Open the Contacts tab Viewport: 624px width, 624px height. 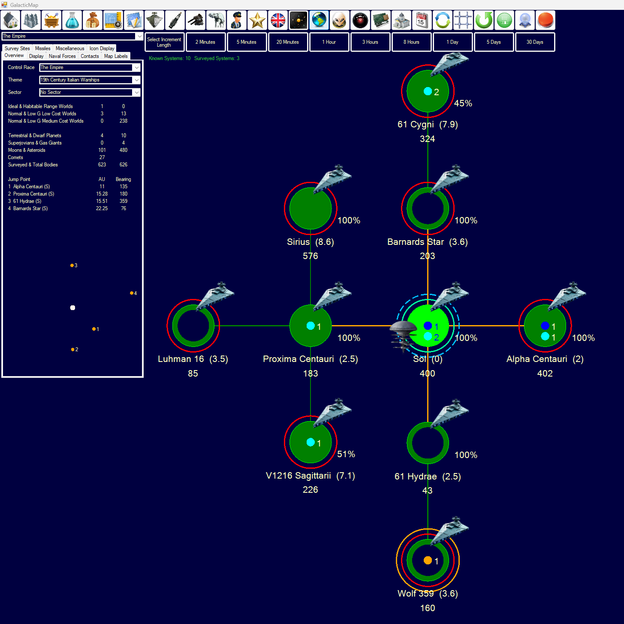click(90, 56)
